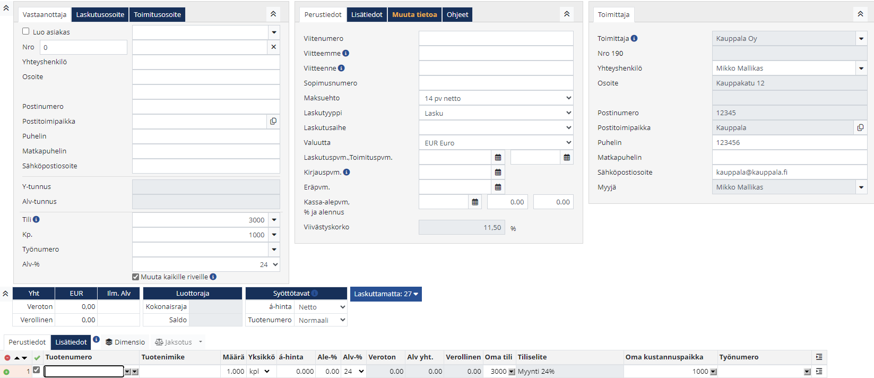Open calendar for Kirjauspvm. date field

(498, 173)
